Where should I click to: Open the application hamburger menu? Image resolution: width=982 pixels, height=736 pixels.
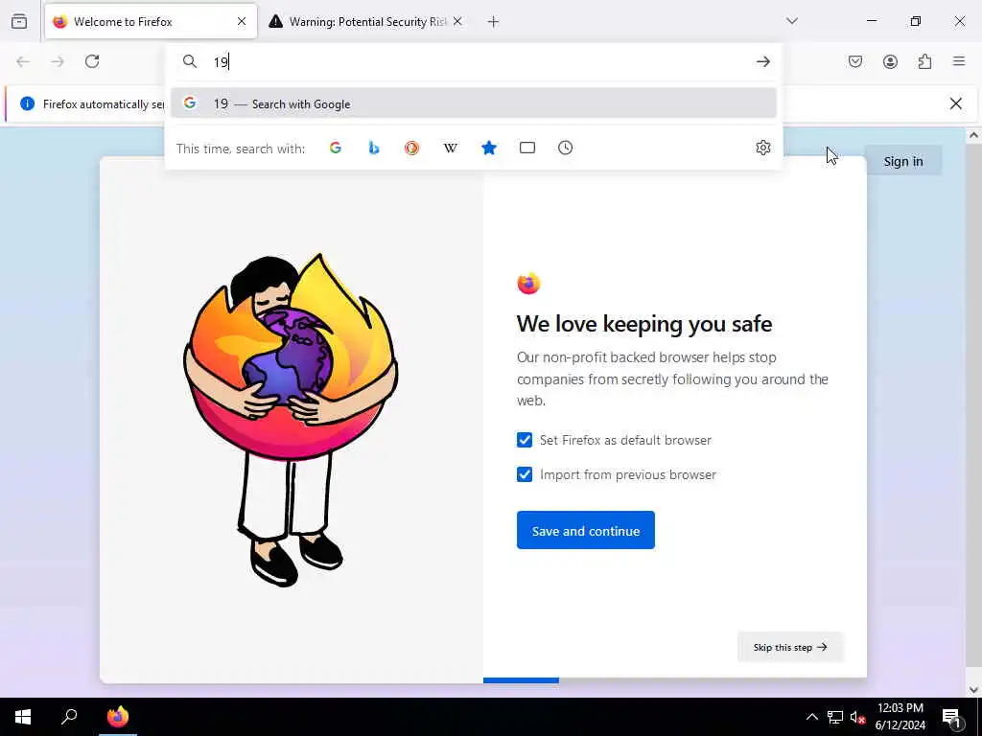point(959,61)
